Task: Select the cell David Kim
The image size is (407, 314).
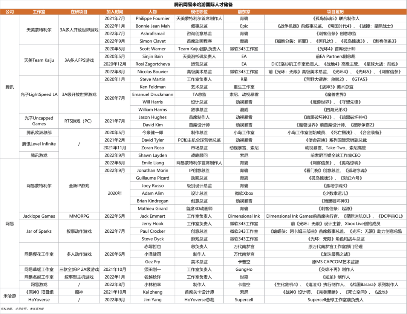Action: pos(153,125)
